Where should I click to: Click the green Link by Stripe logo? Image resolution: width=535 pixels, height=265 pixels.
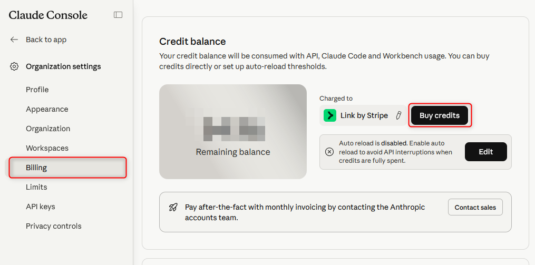pyautogui.click(x=330, y=115)
